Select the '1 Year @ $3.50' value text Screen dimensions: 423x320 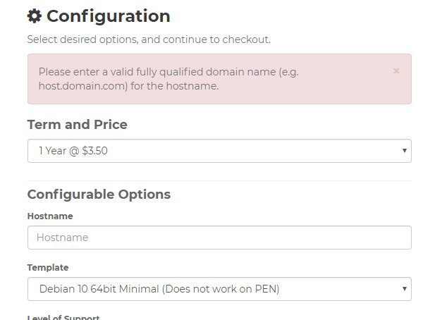[x=73, y=151]
